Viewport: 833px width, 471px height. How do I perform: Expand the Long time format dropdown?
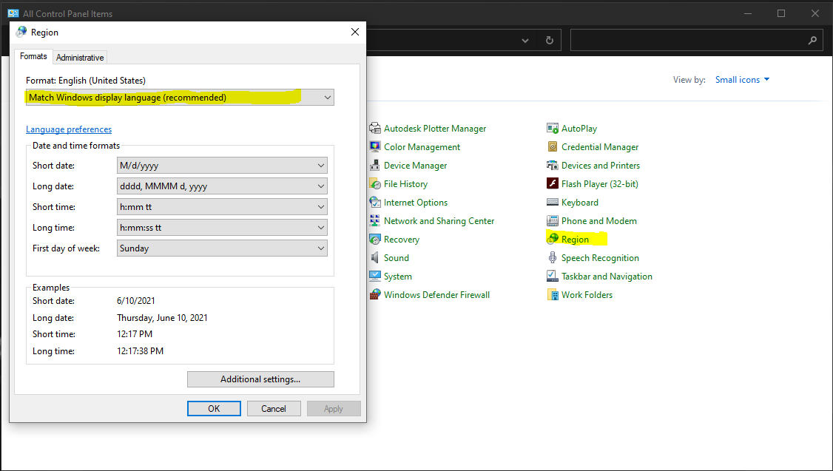[222, 228]
